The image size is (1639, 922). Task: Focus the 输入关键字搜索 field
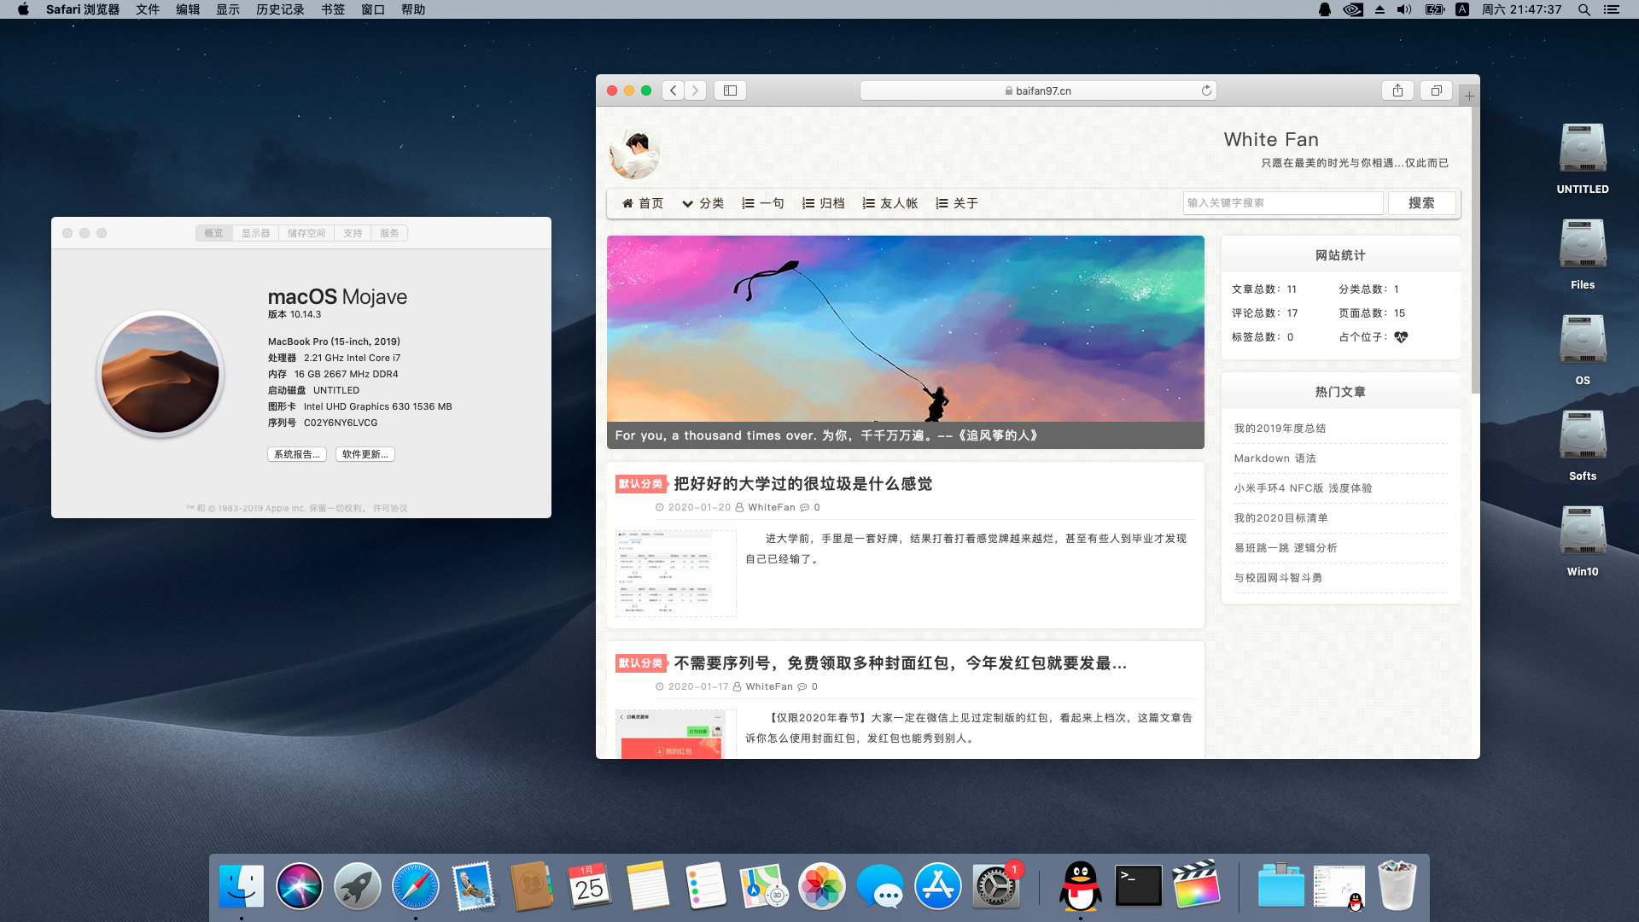click(x=1283, y=203)
